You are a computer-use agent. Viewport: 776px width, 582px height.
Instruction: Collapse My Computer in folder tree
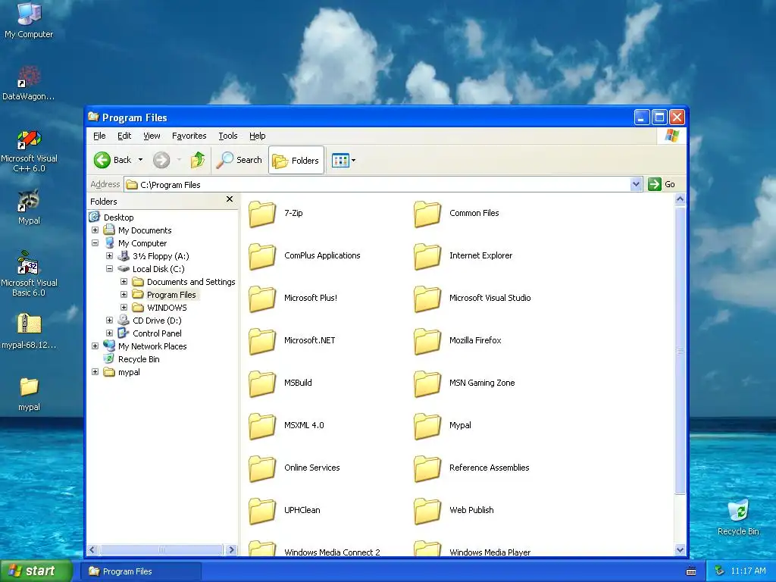click(95, 243)
